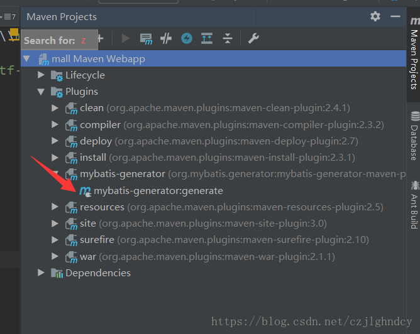Select the Lifecycle folder label
The width and height of the screenshot is (420, 334).
pos(85,75)
